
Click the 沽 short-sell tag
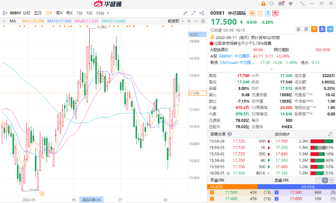(x=260, y=13)
